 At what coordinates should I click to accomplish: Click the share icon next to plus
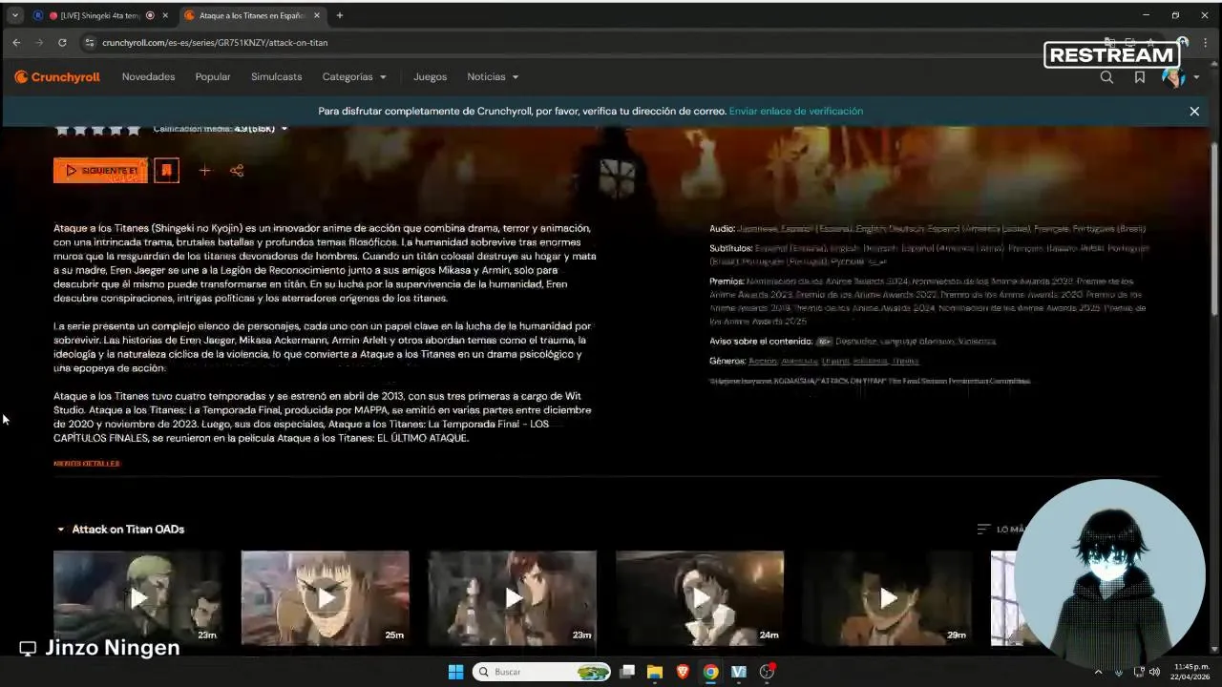(x=237, y=171)
